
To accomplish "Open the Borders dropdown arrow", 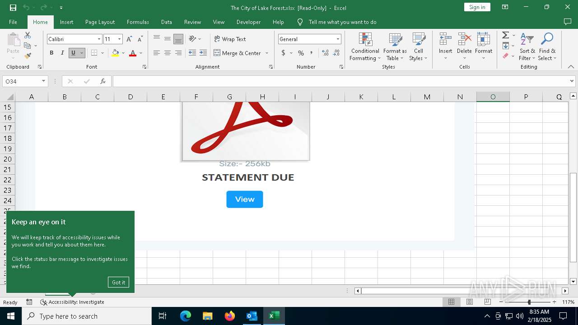I will pyautogui.click(x=103, y=53).
